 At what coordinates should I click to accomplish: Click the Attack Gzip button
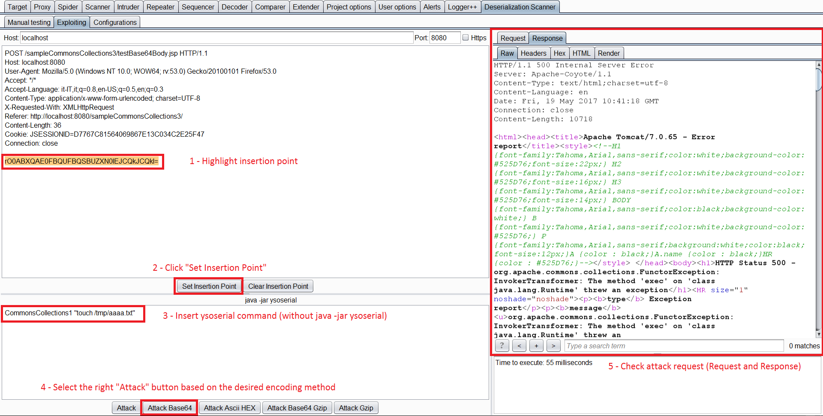coord(356,407)
